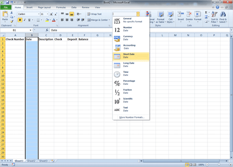The image size is (233, 167).
Task: Open Alignment dialog box launcher
Action: point(109,26)
